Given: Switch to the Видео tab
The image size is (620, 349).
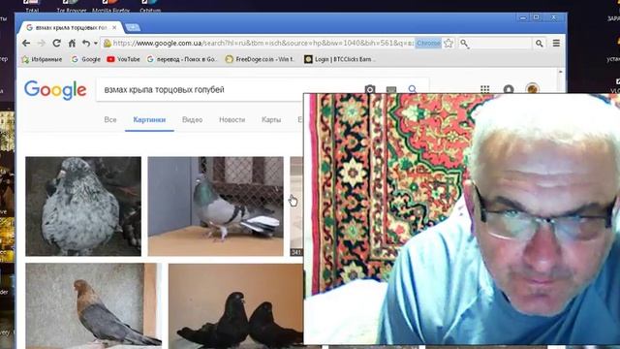Looking at the screenshot, I should tap(192, 120).
